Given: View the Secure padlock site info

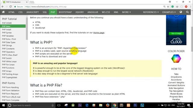Looking at the screenshot, I should point(18,7).
